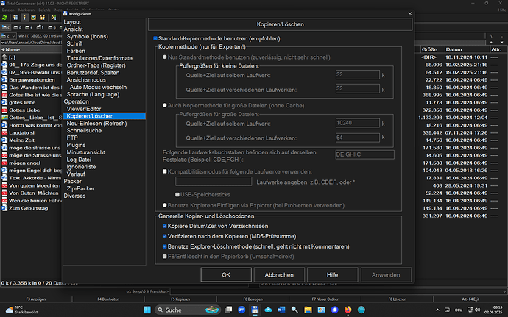Screen dimensions: 508x317
Task: Click F8 Löschen function button
Action: click(398, 299)
